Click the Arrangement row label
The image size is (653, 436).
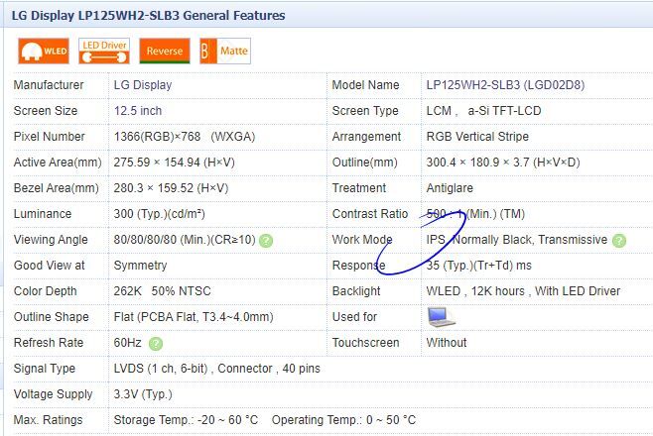pyautogui.click(x=366, y=137)
